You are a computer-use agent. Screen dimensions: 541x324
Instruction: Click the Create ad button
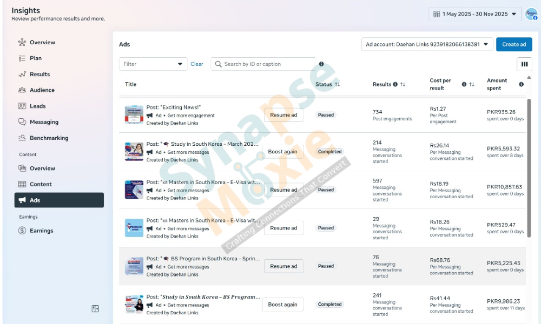[513, 44]
